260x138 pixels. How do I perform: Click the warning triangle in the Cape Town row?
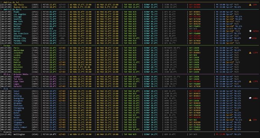coord(250,82)
